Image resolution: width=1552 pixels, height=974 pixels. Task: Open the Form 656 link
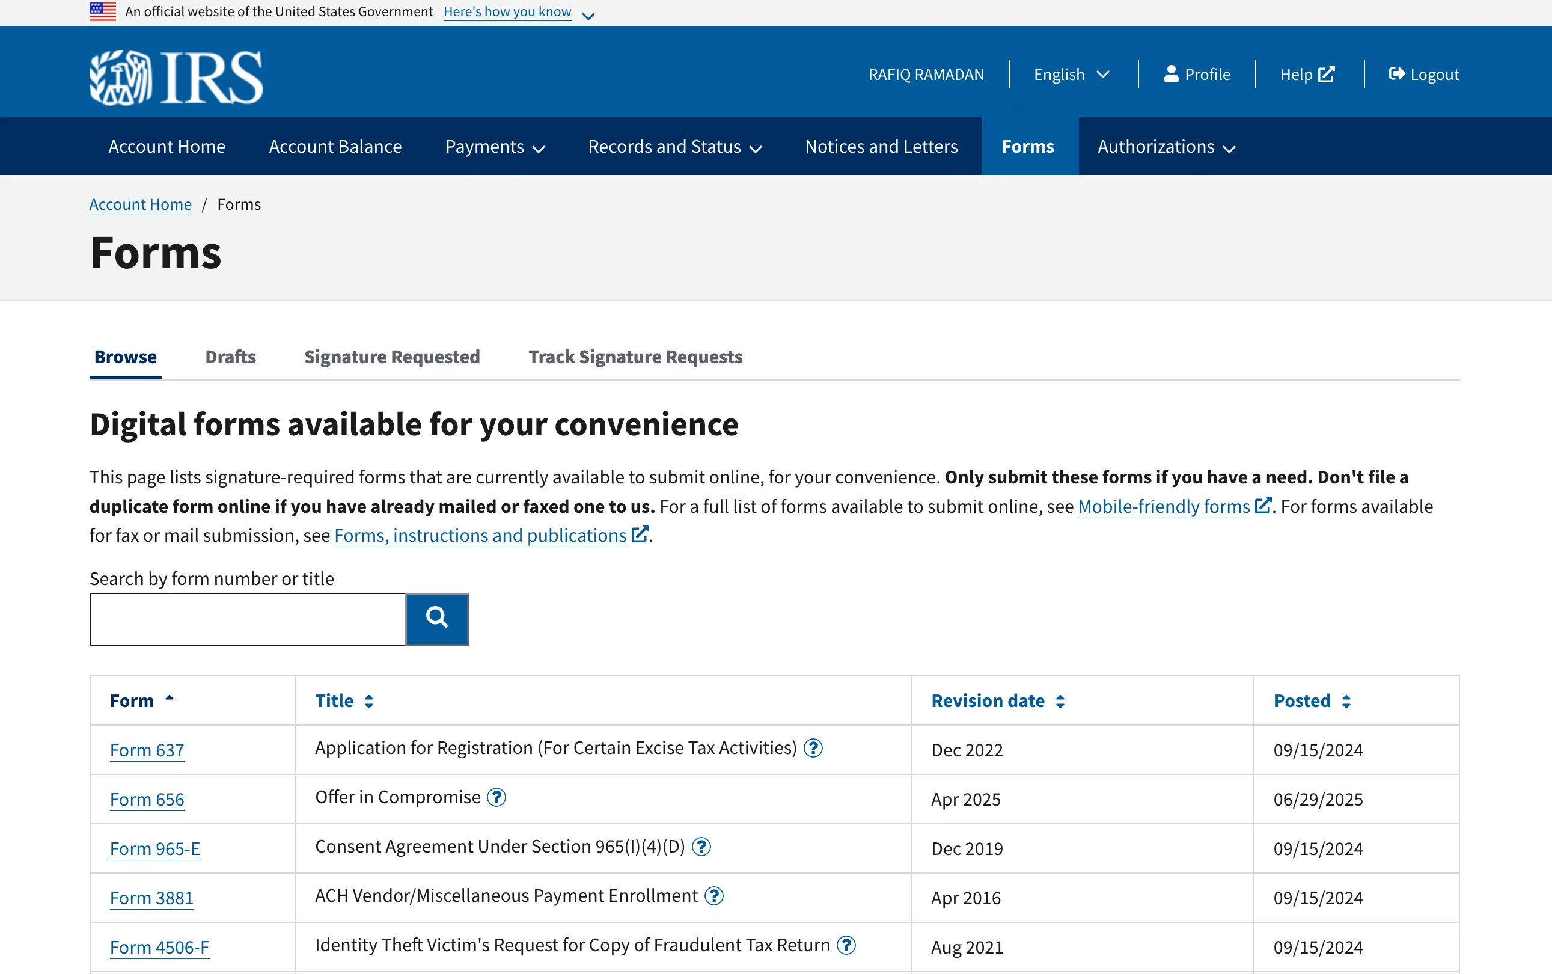[146, 799]
